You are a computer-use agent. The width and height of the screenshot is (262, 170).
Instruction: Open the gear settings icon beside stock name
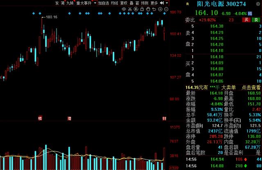[258, 4]
